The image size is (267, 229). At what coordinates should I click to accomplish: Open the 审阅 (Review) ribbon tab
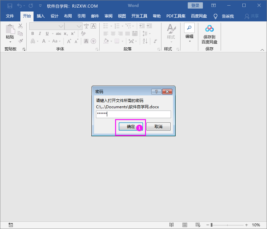coord(109,16)
